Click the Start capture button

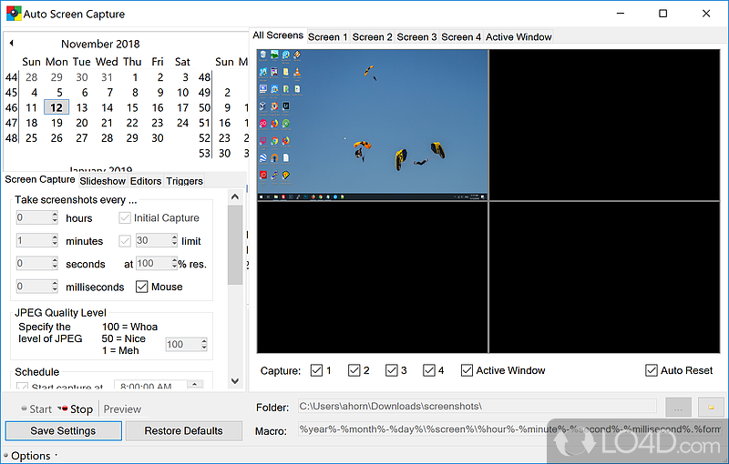point(36,409)
